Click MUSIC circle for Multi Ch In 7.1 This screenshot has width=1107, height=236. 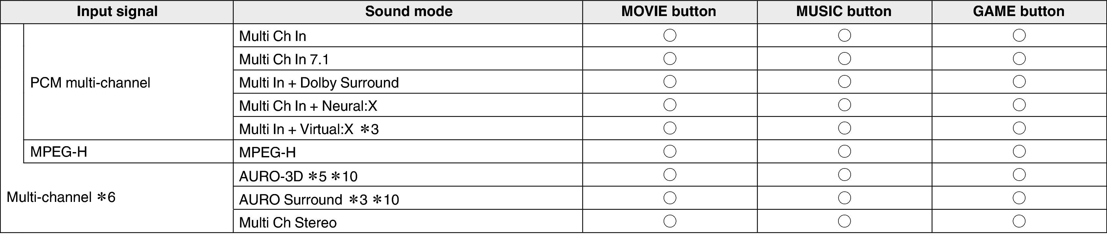pyautogui.click(x=844, y=58)
